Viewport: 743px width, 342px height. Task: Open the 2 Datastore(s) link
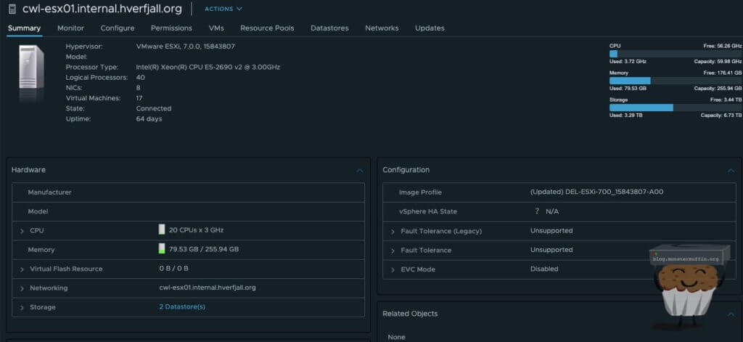(x=182, y=307)
